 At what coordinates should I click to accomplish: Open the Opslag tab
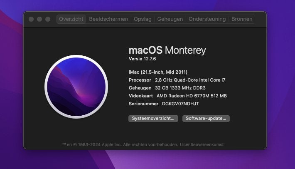click(143, 19)
